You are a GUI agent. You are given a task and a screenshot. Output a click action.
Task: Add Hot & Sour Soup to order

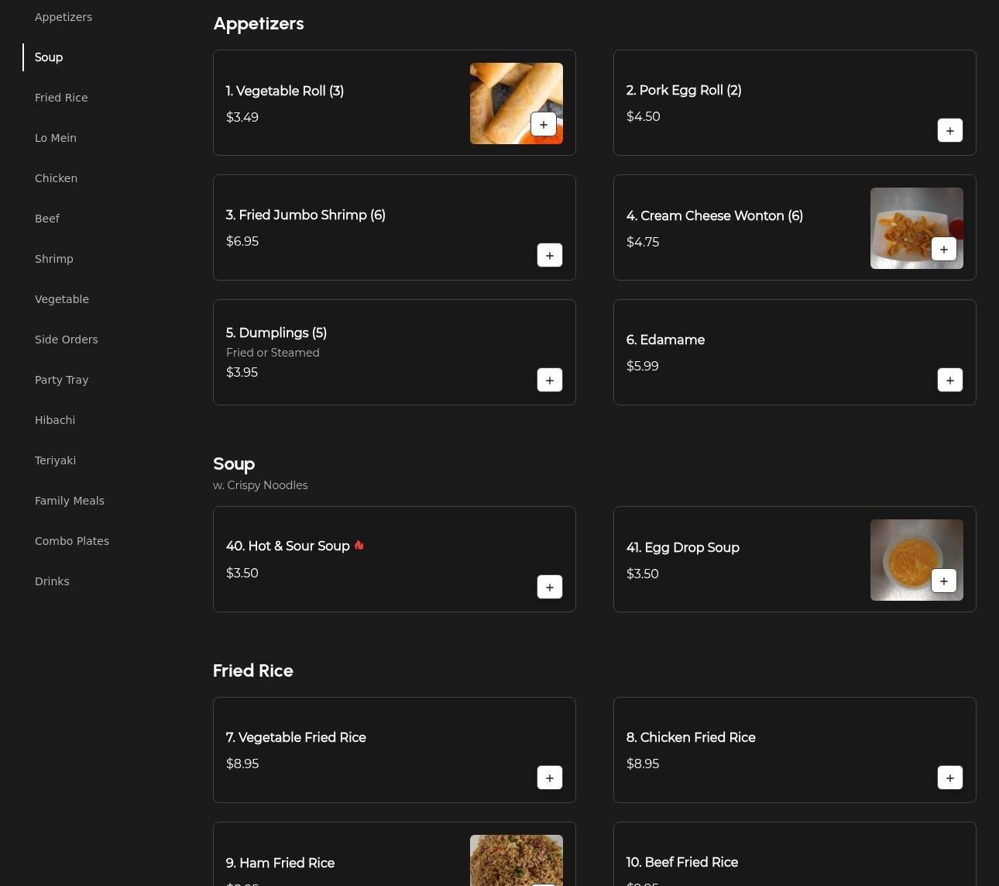click(549, 587)
